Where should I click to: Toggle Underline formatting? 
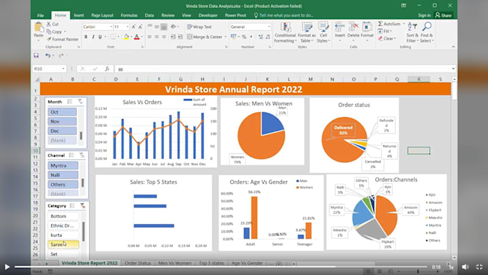tap(100, 37)
